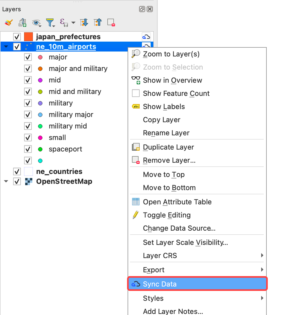This screenshot has width=299, height=315.
Task: Collapse the ne_10m_airports layer tree
Action: pyautogui.click(x=6, y=47)
